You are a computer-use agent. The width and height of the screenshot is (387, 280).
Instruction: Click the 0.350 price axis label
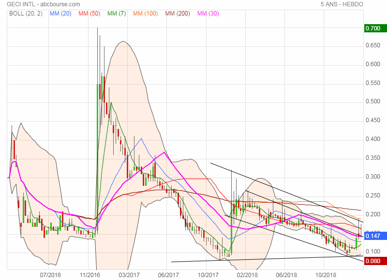[373, 158]
